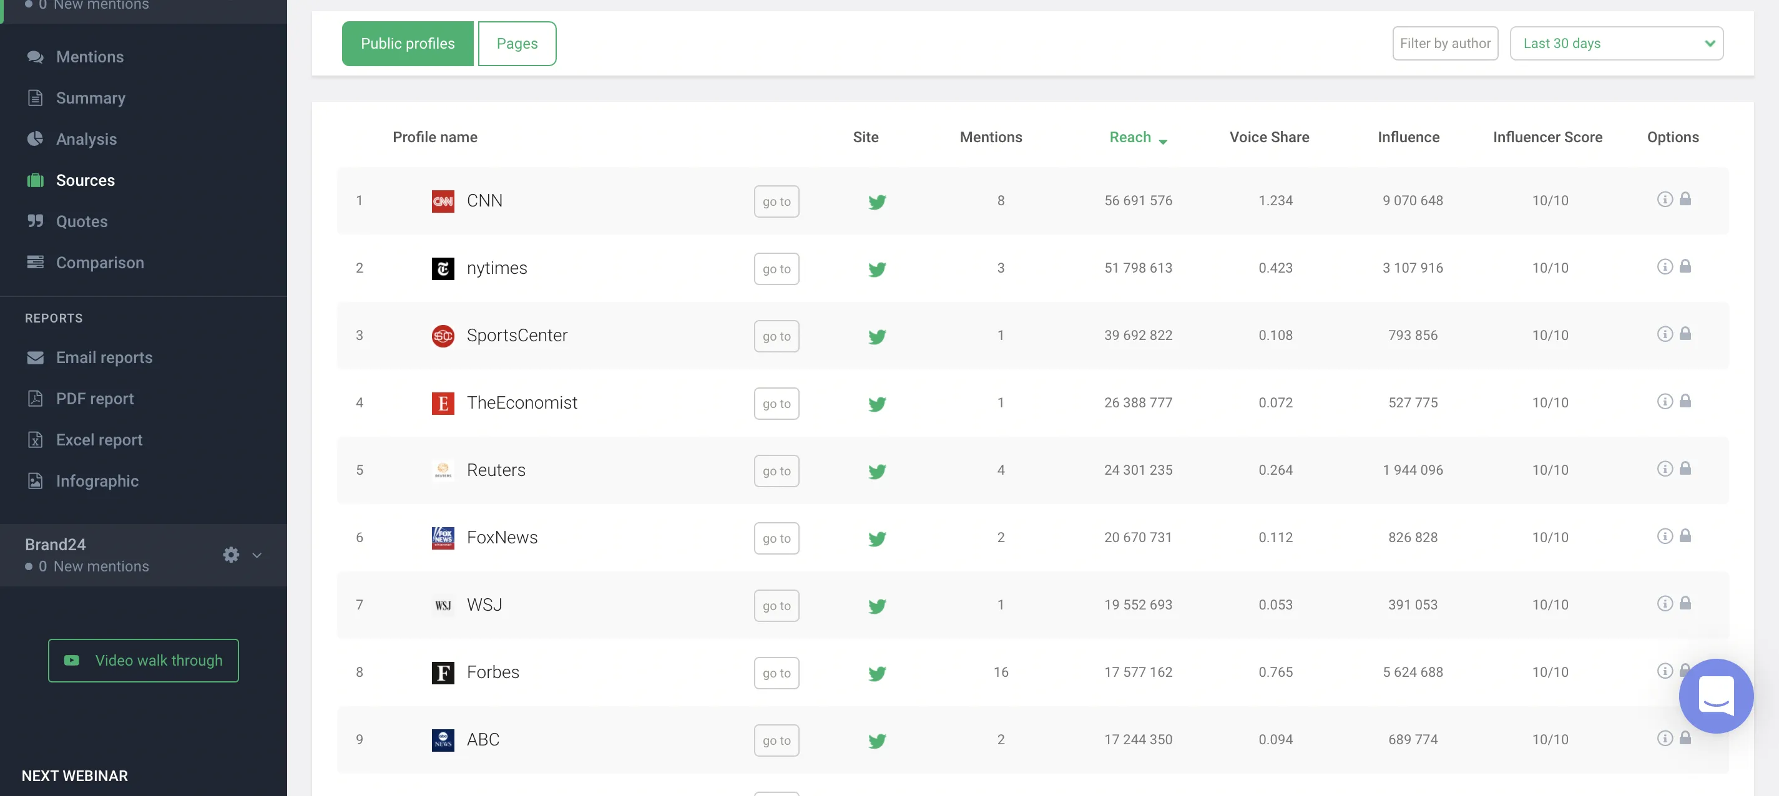Click the info icon for CNN

pos(1664,200)
